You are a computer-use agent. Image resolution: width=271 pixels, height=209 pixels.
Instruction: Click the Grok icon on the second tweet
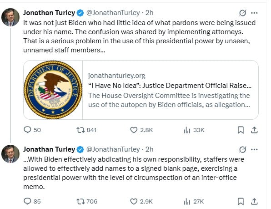[x=242, y=149]
